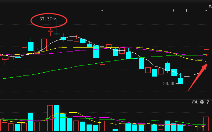
Task: Click the rightmost asterisk event marker
Action: 206,10
